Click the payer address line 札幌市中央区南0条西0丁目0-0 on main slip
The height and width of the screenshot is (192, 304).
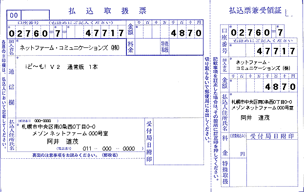(59, 127)
